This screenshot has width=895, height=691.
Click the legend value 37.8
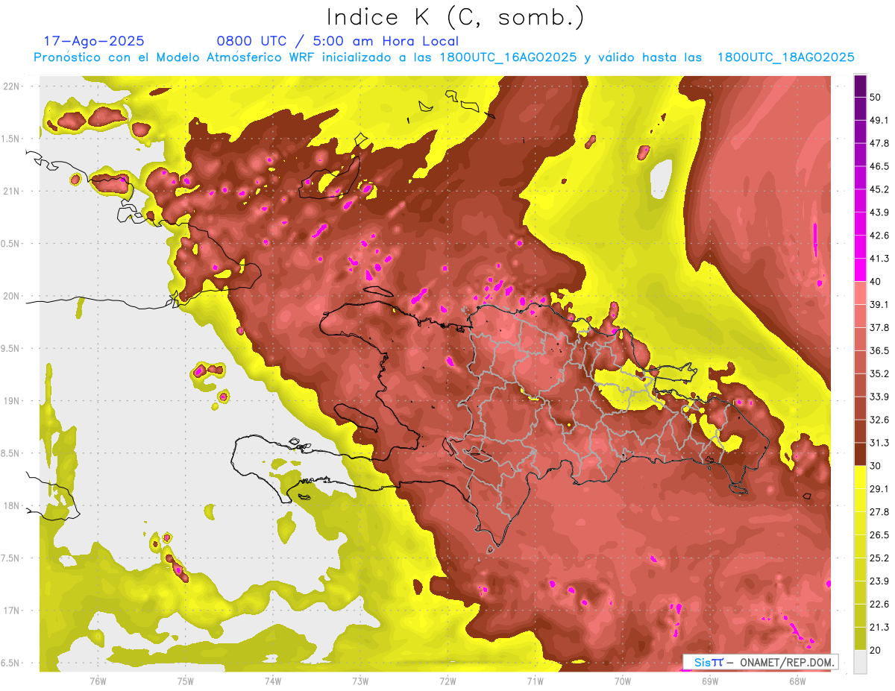[879, 328]
